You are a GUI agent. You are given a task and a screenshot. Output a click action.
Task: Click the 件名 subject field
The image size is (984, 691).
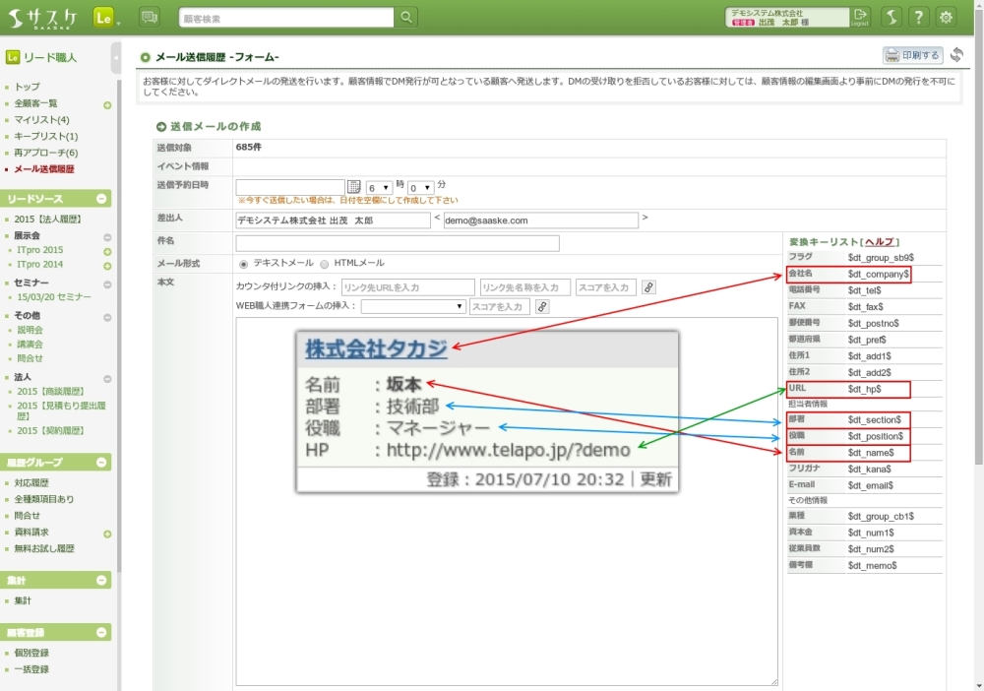[398, 243]
